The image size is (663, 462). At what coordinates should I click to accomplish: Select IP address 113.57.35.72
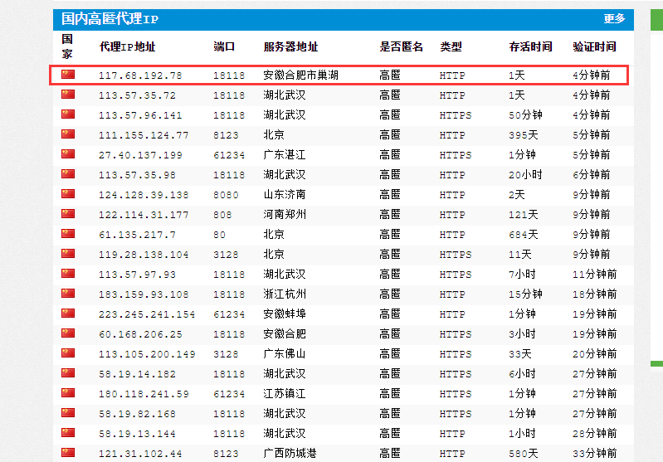coord(137,95)
